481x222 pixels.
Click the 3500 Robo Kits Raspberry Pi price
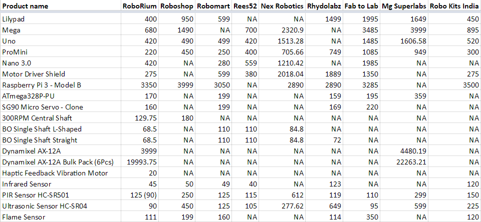click(454, 85)
